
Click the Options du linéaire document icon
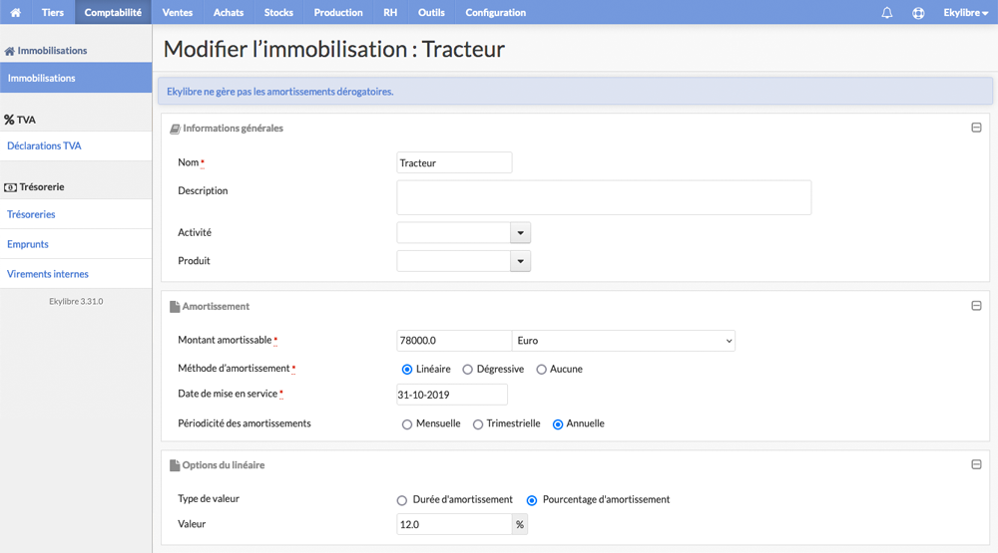(175, 465)
